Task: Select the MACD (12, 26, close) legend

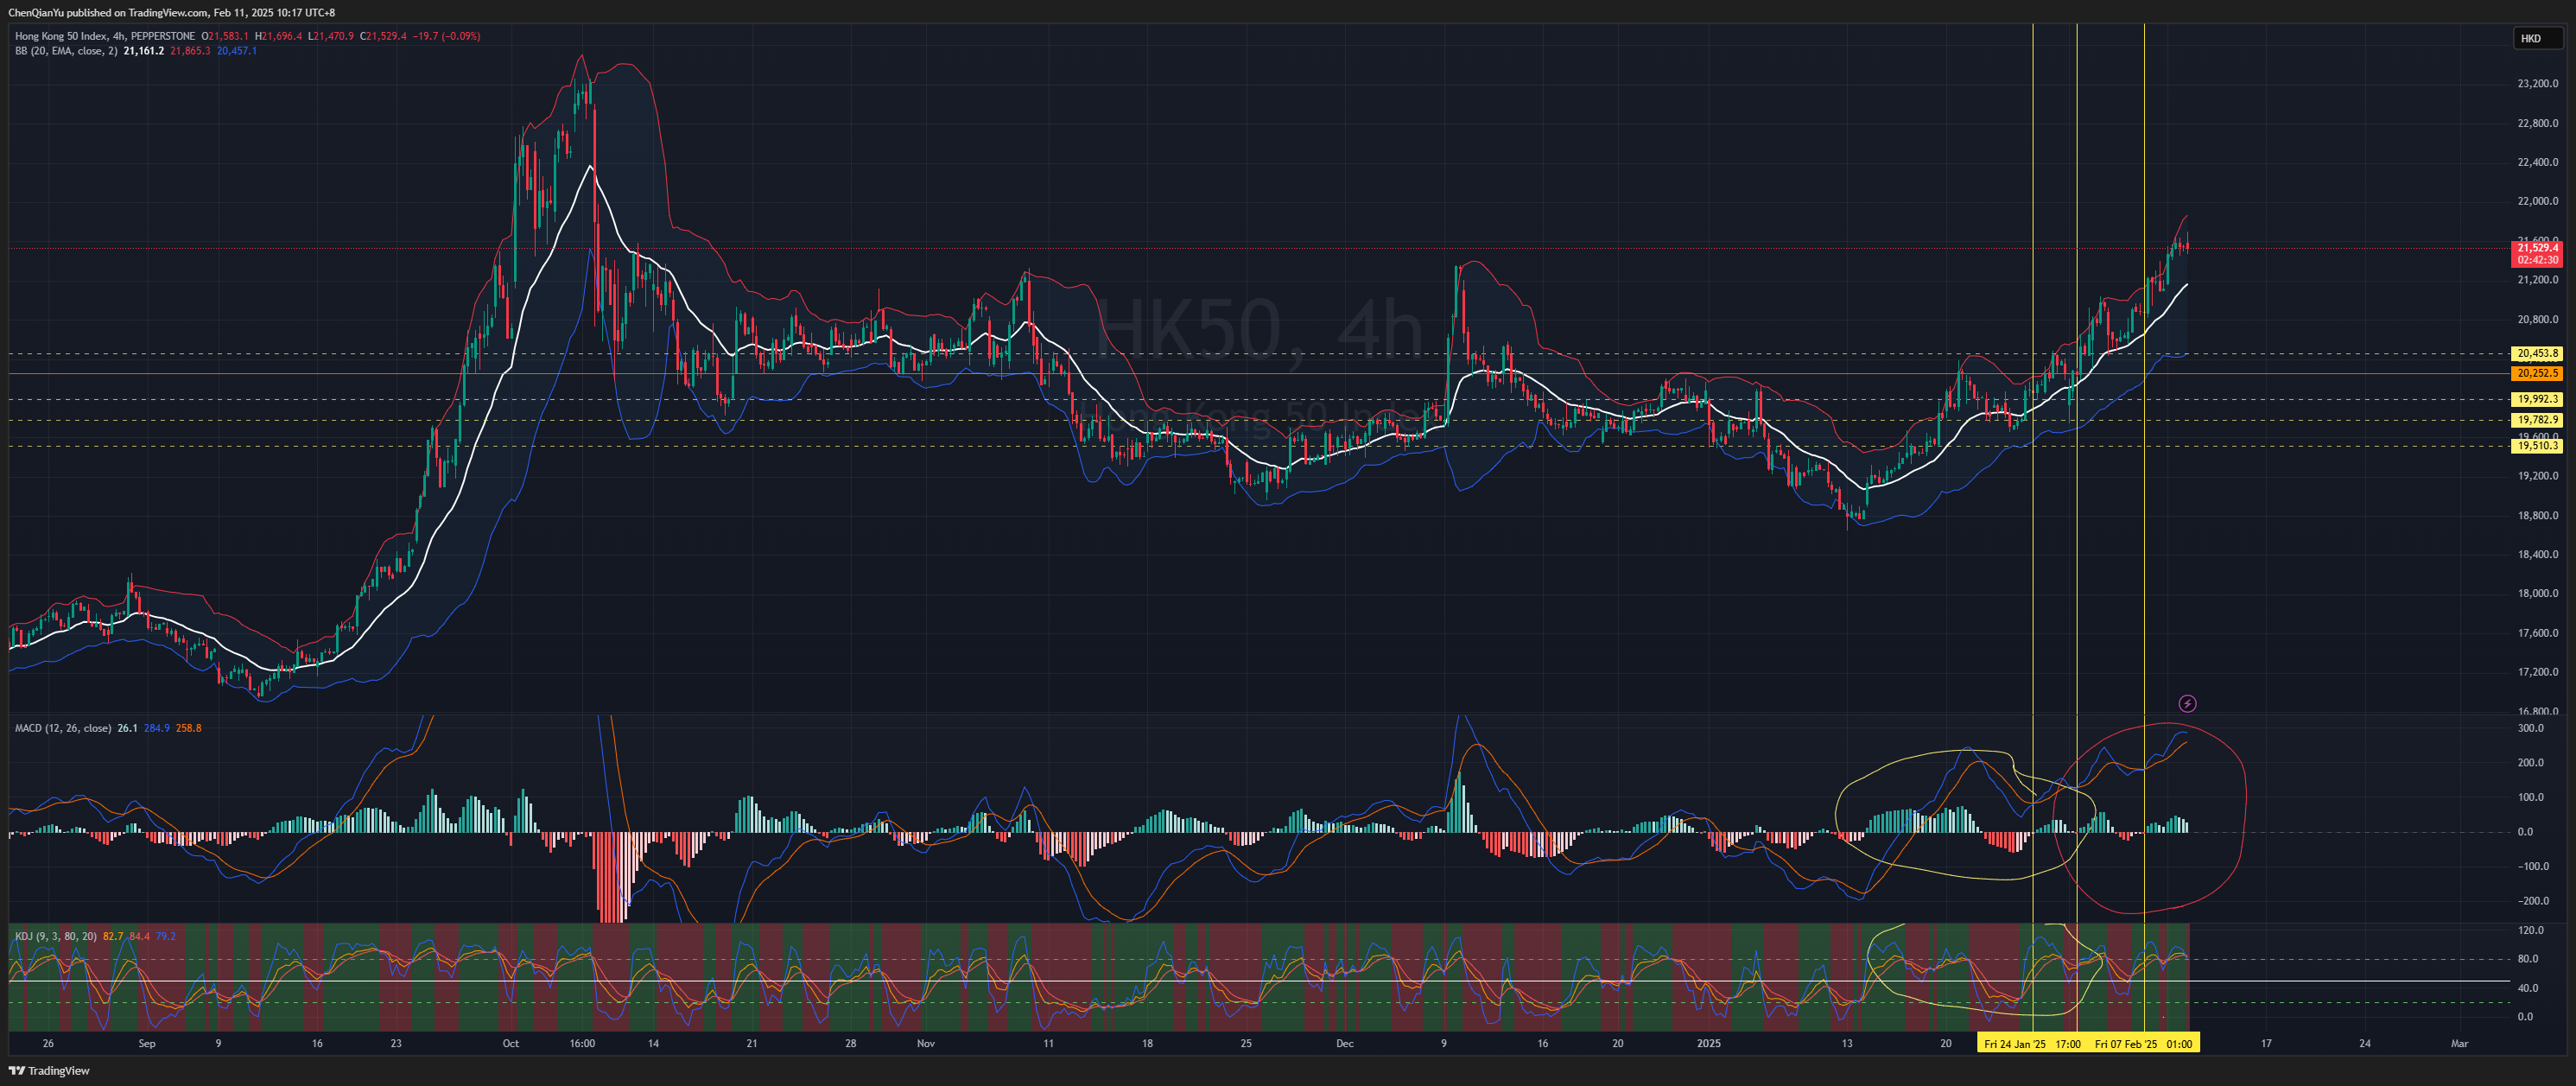Action: pyautogui.click(x=63, y=728)
